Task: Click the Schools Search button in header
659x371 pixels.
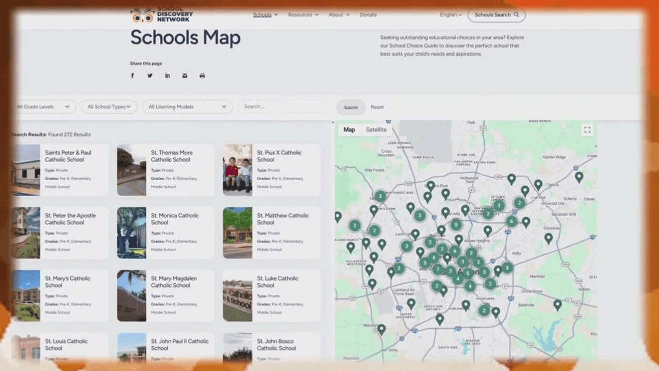Action: pos(496,15)
